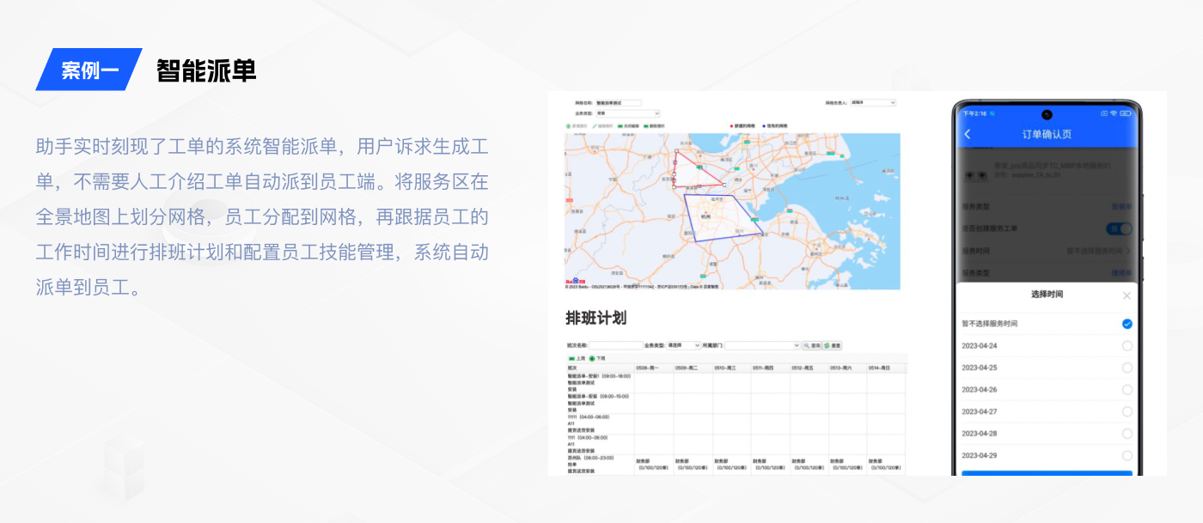Click the 关闭编辑 toolbar icon
This screenshot has height=523, width=1203.
click(620, 126)
